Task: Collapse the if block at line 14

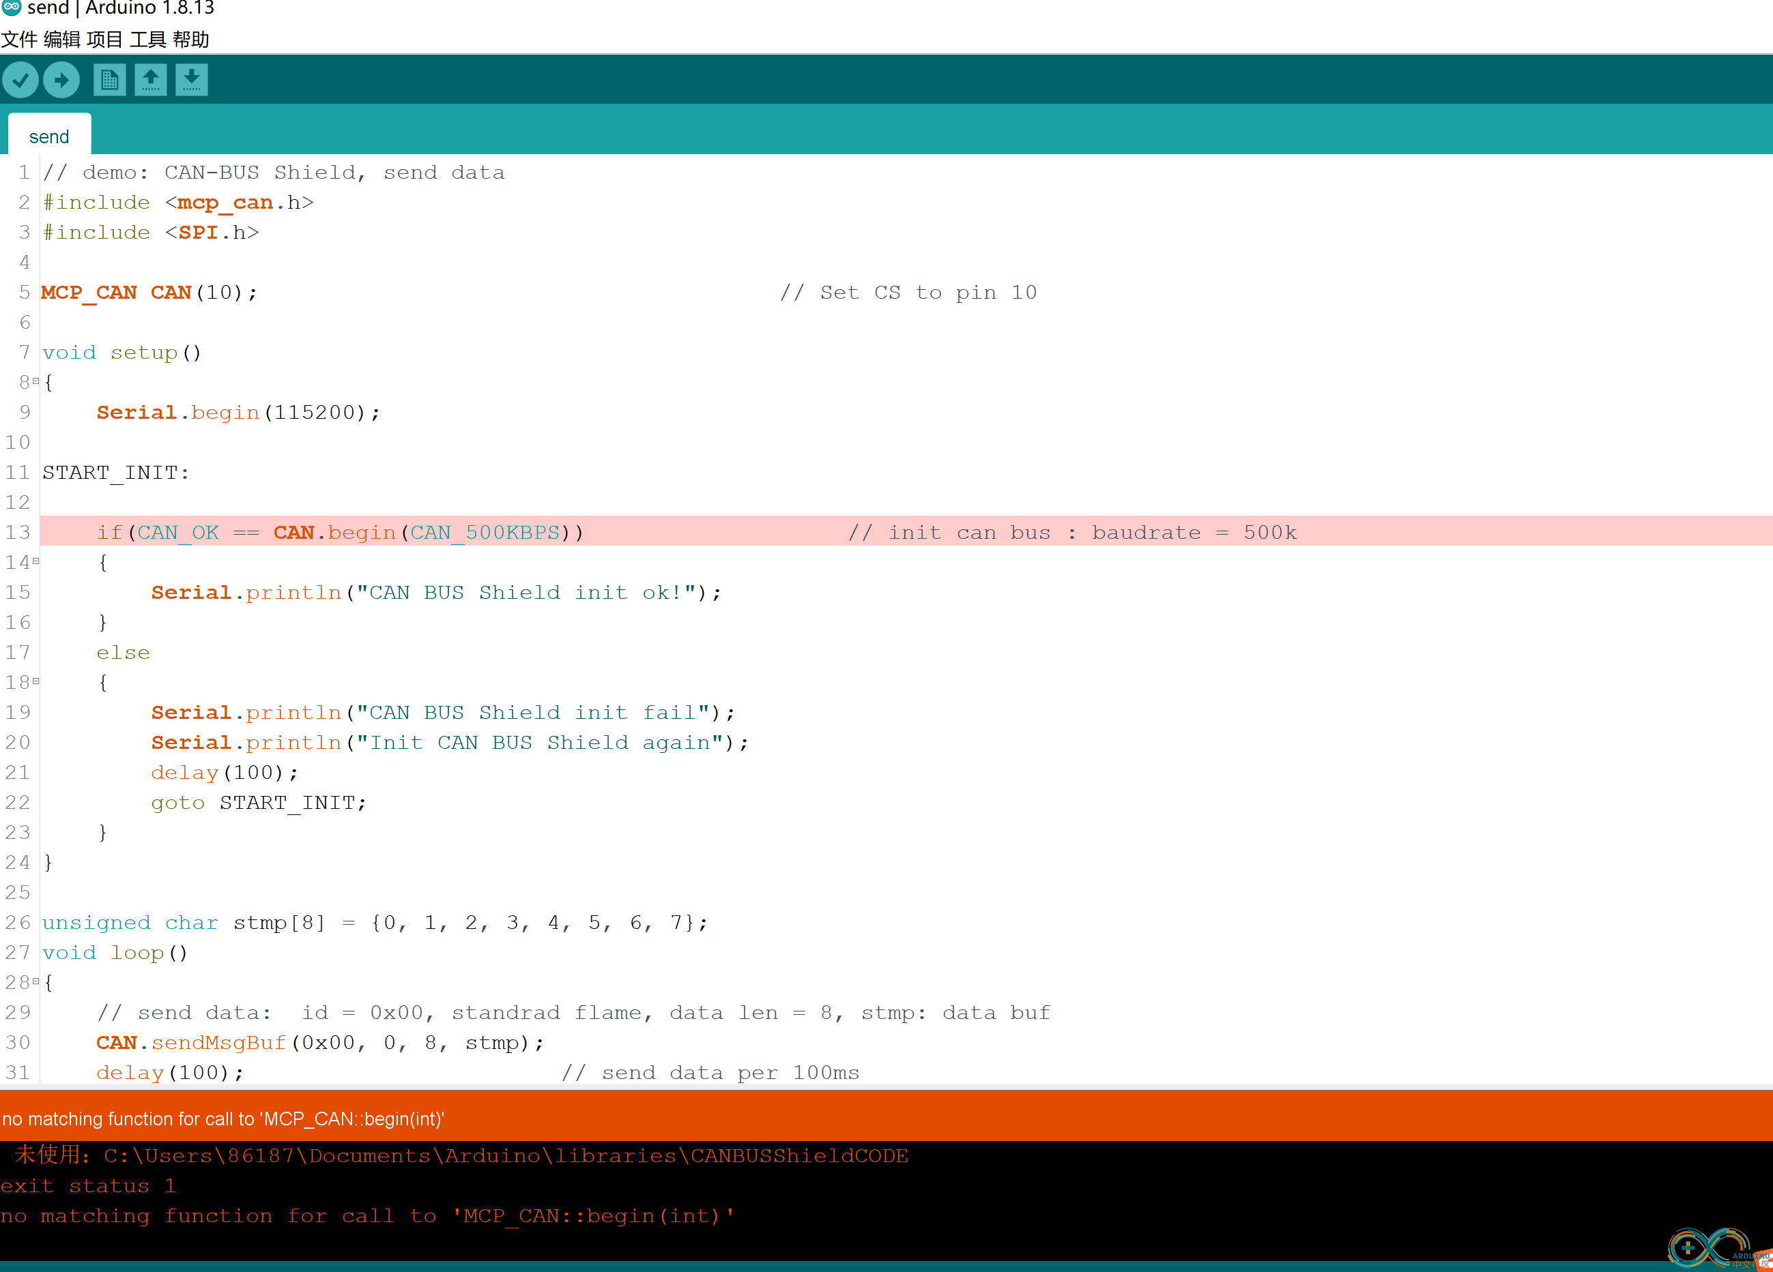Action: pyautogui.click(x=36, y=561)
